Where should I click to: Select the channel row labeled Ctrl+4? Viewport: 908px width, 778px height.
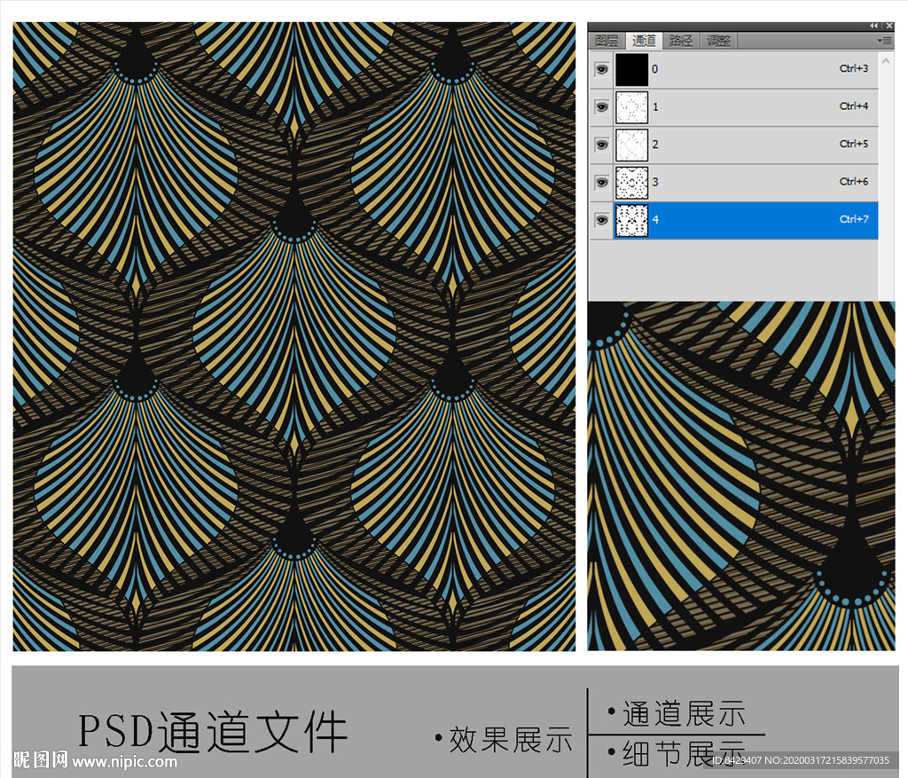coord(733,107)
